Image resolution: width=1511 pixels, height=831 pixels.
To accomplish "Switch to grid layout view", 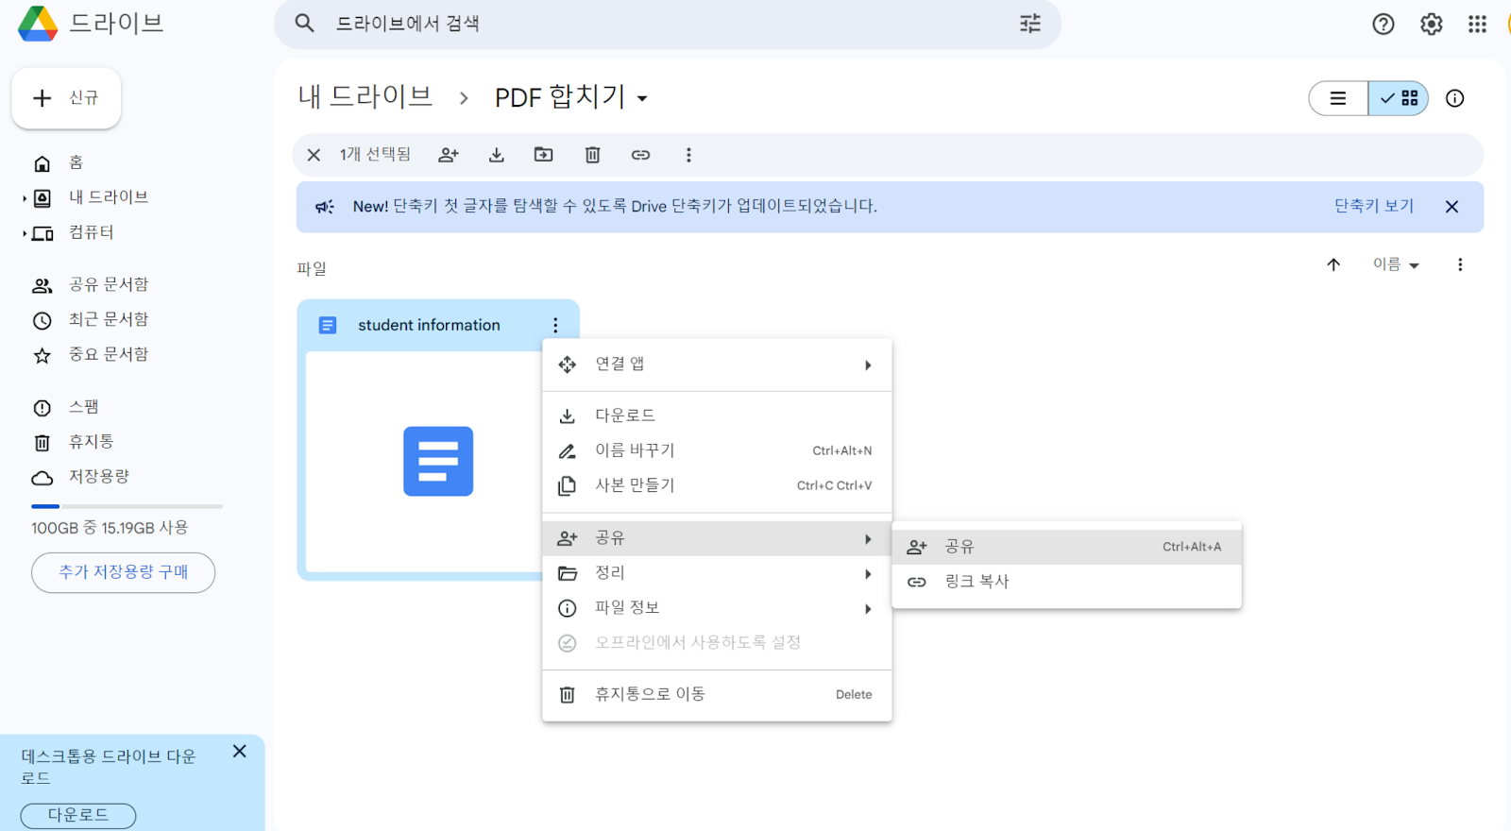I will click(x=1399, y=98).
